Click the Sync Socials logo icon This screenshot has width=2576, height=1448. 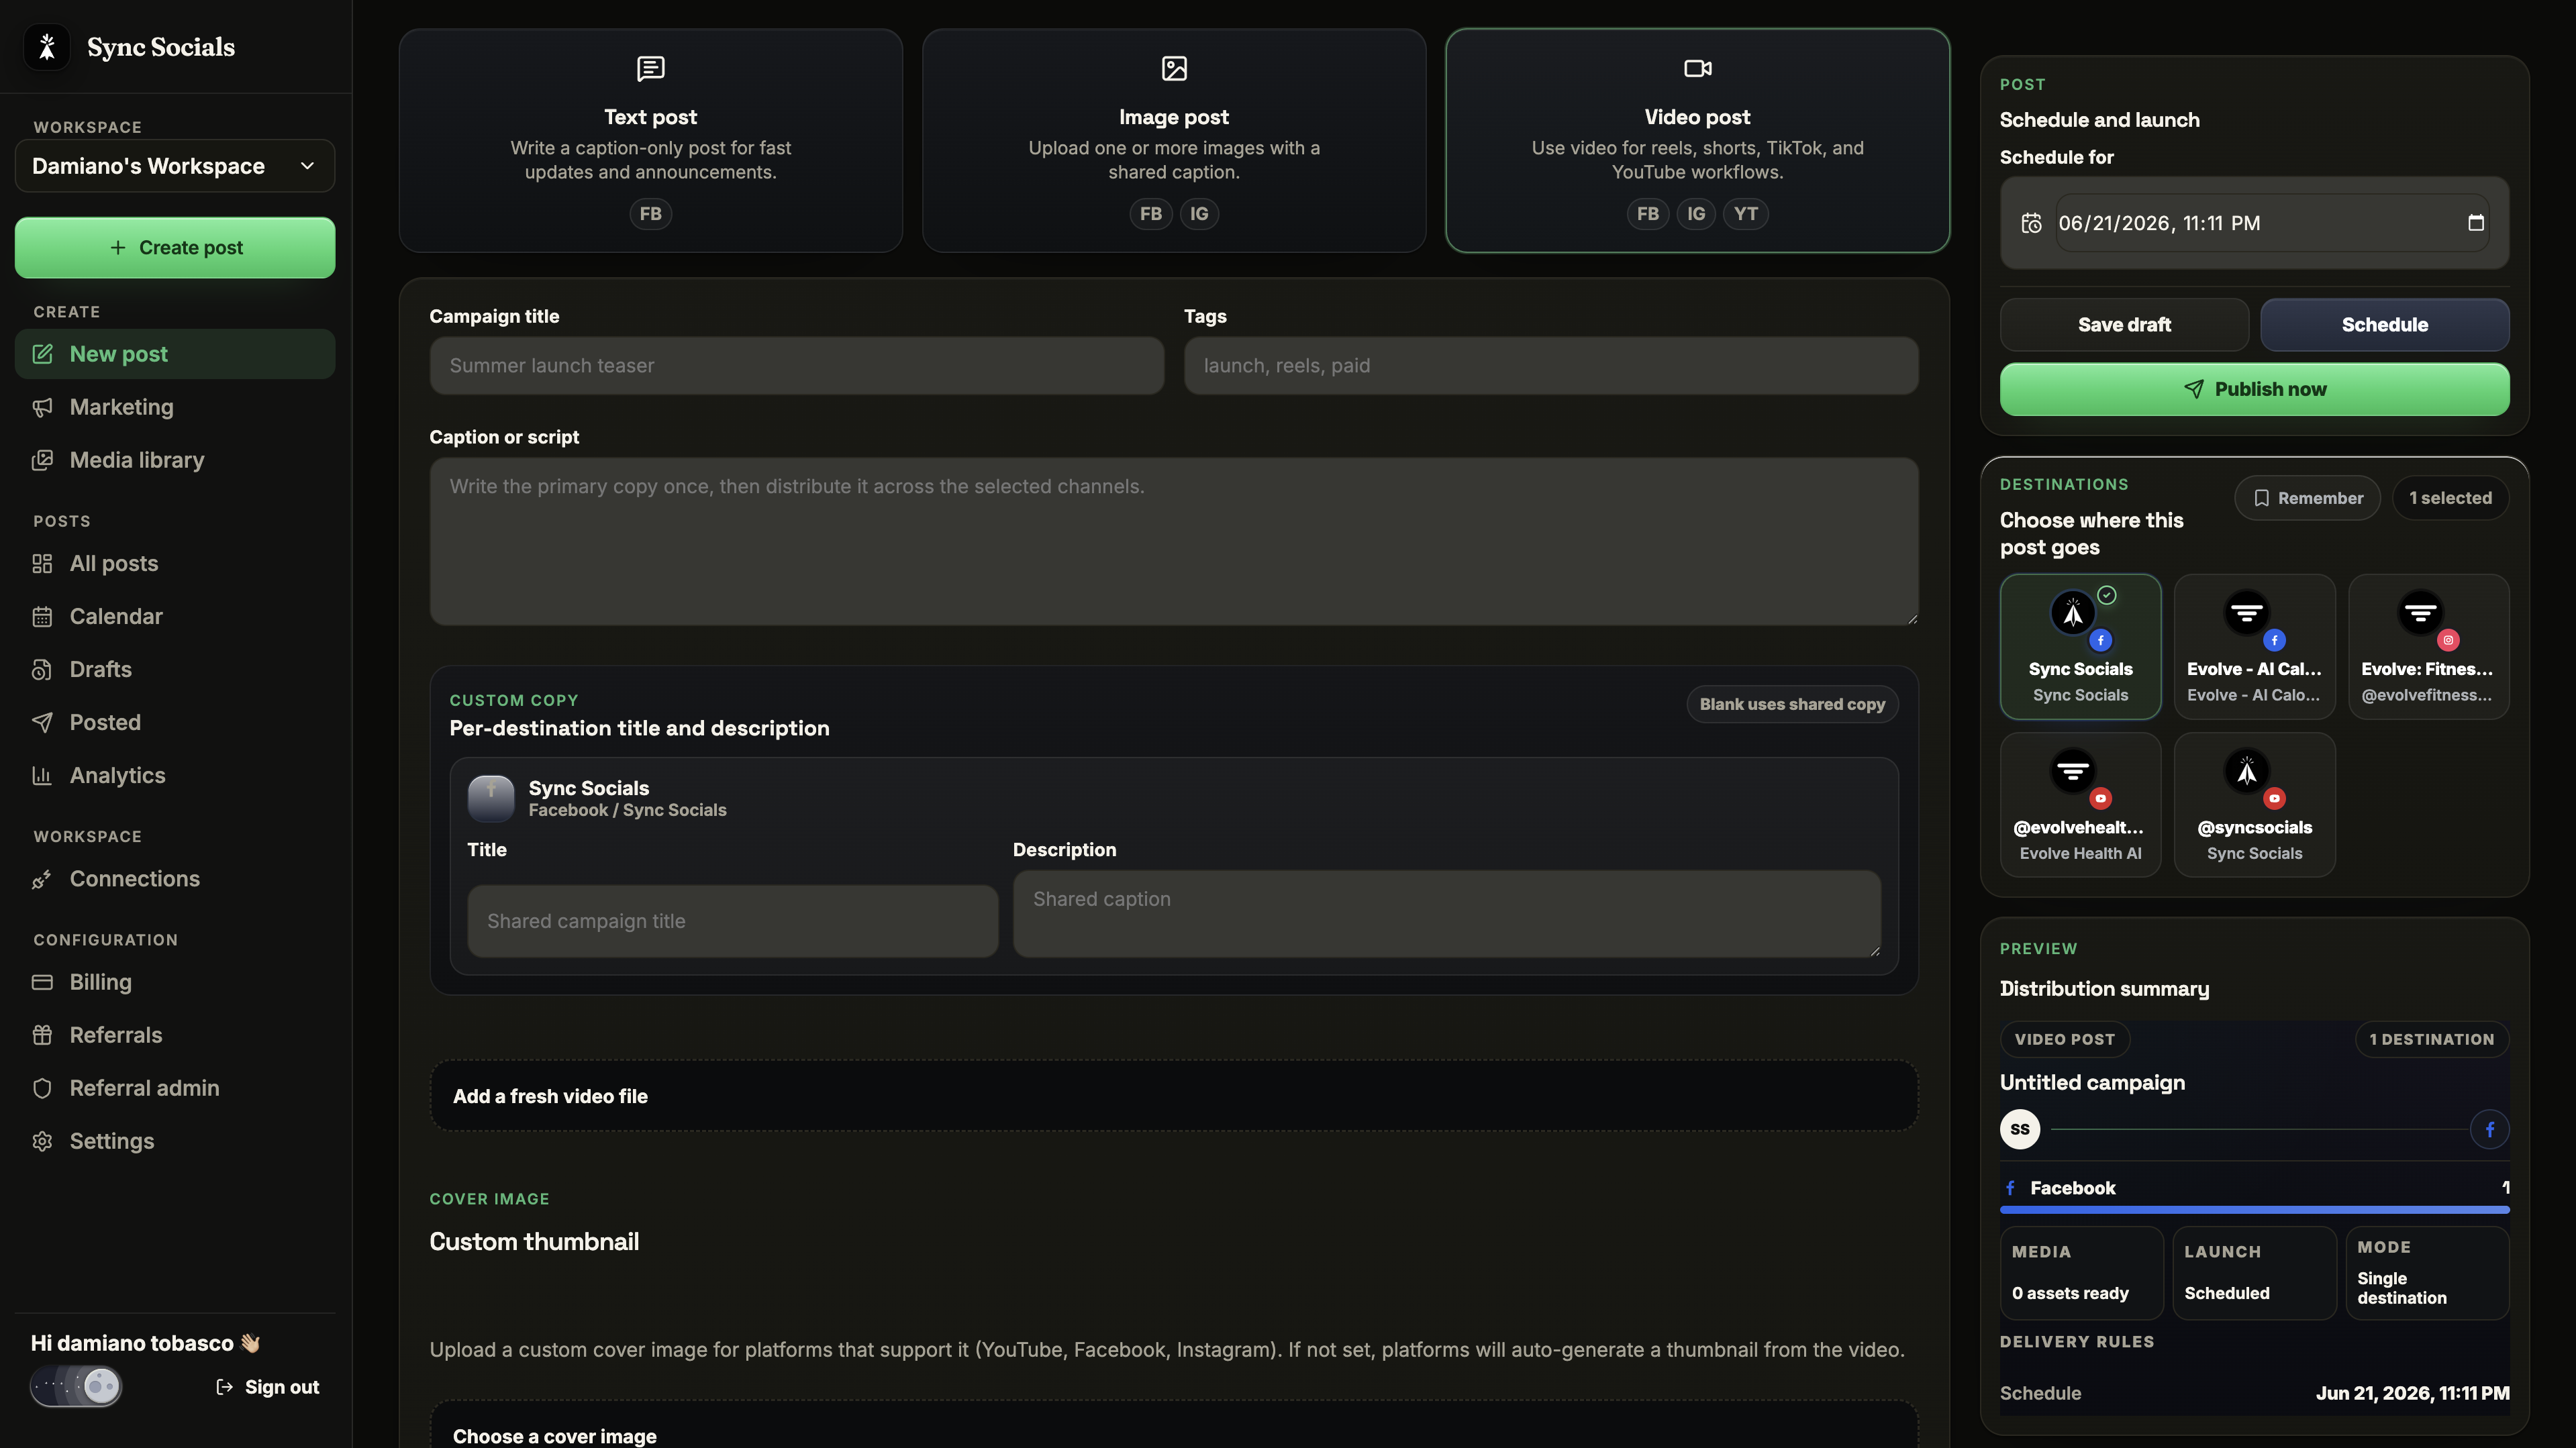(47, 47)
